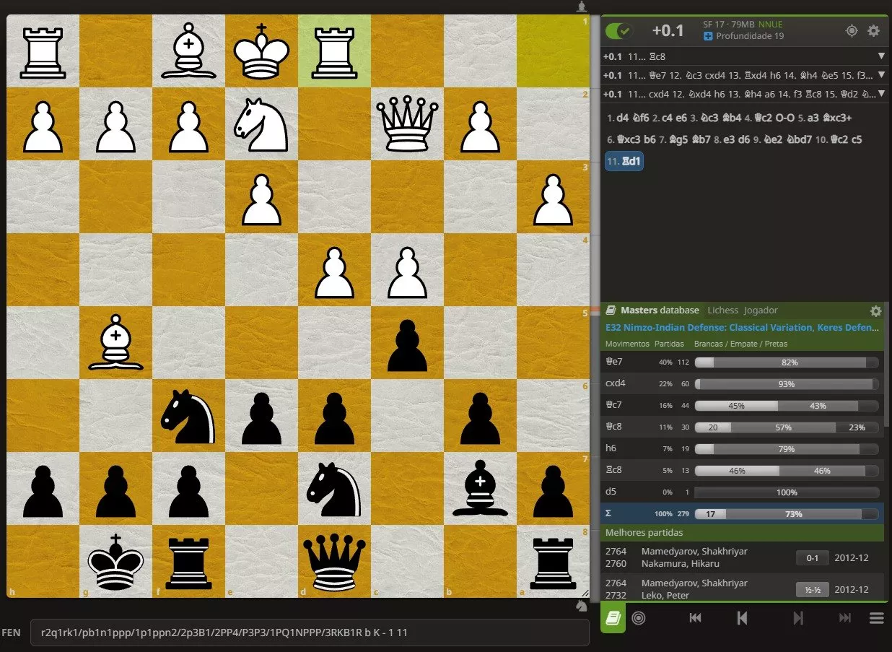
Task: Switch to the Jogador tab
Action: point(761,310)
